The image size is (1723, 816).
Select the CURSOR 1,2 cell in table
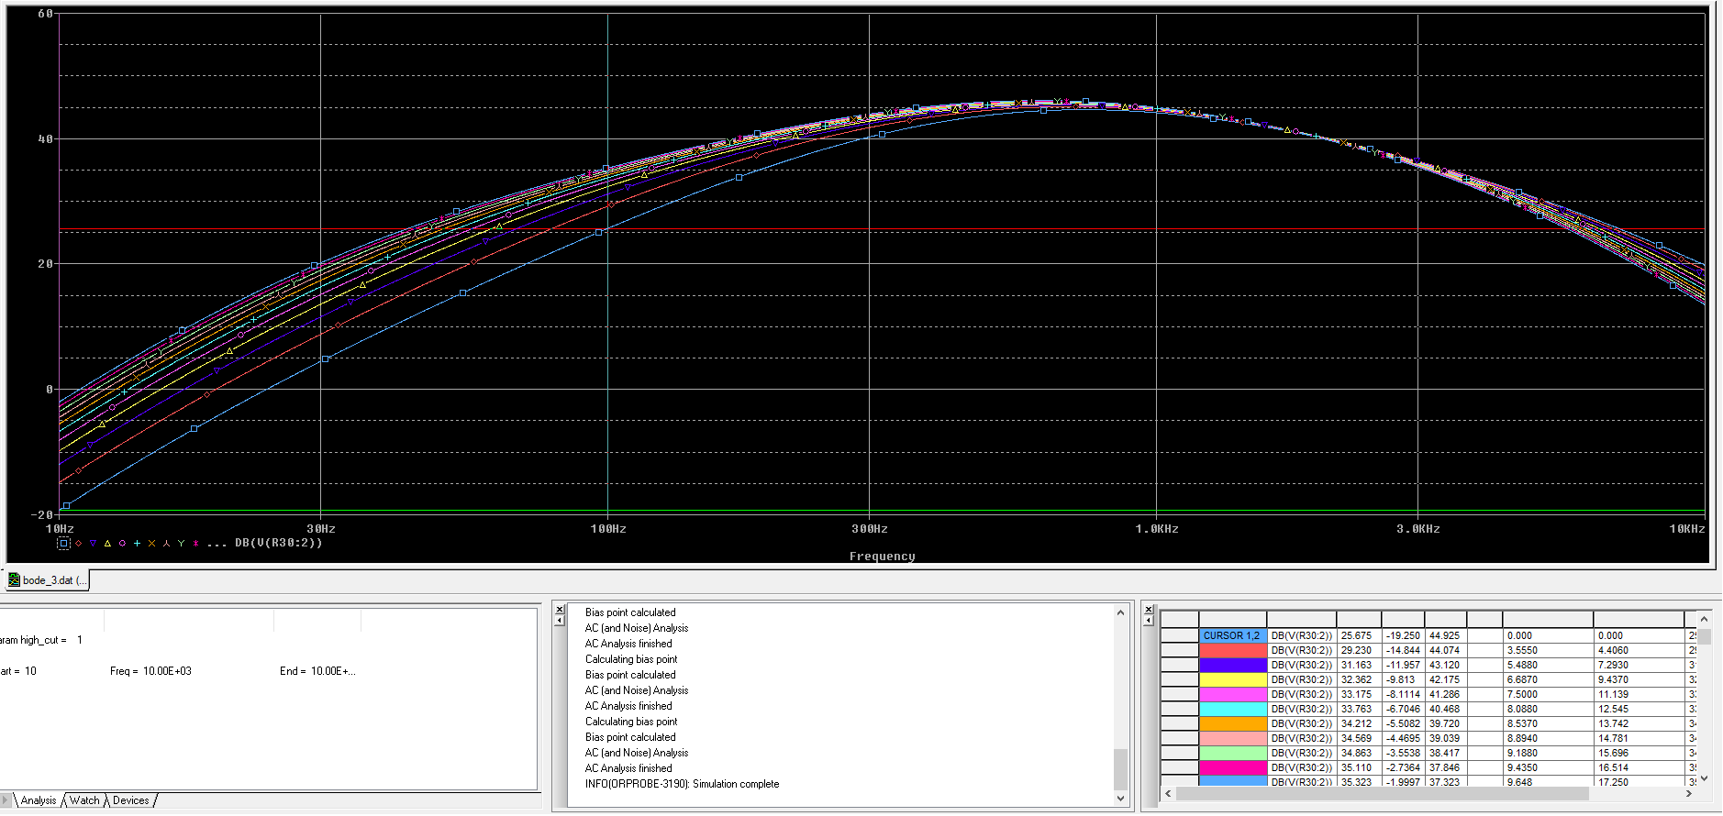pyautogui.click(x=1231, y=635)
